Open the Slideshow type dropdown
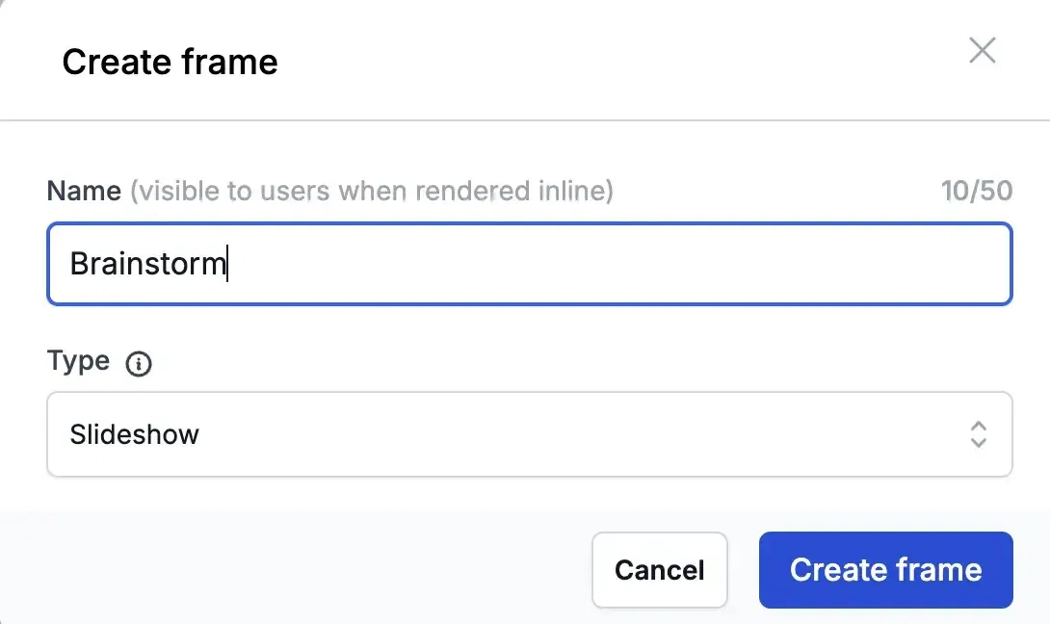The width and height of the screenshot is (1050, 624). 529,434
